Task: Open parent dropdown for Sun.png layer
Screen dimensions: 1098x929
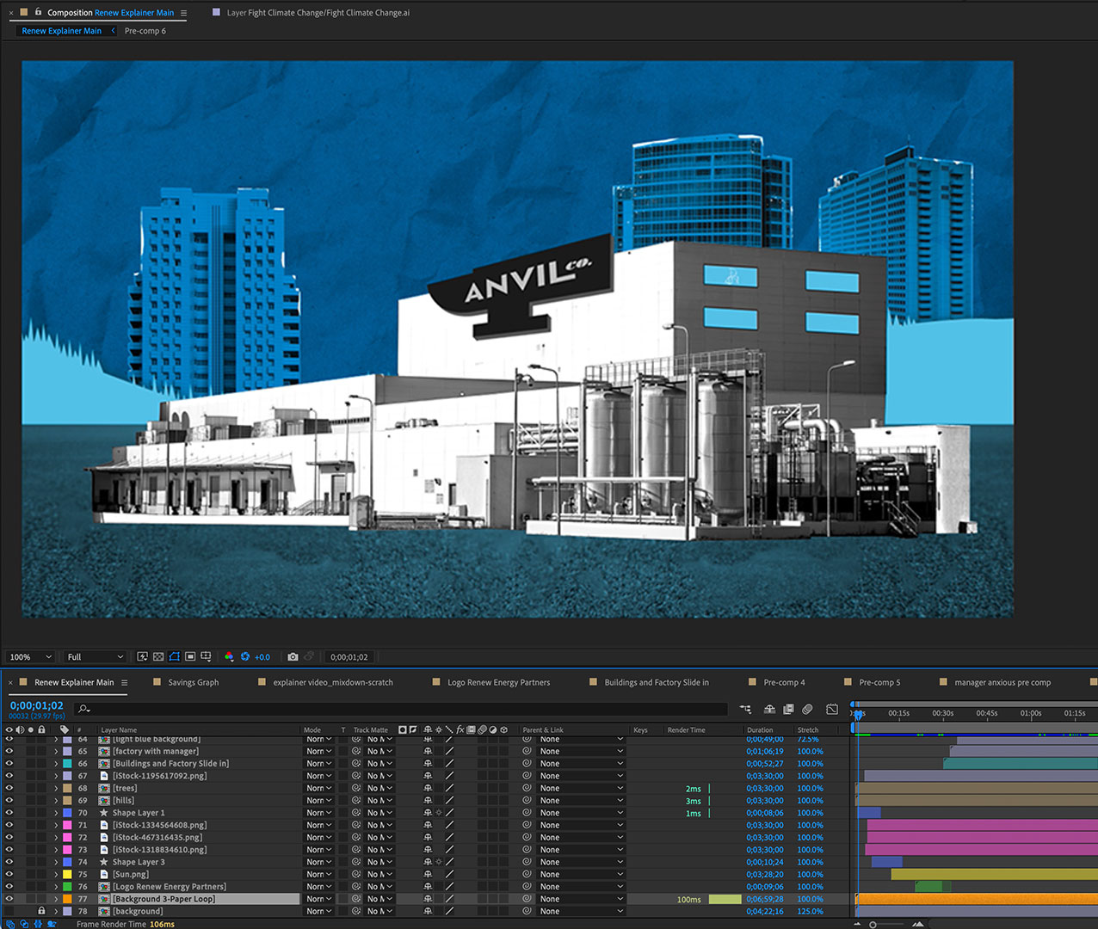Action: (x=581, y=874)
